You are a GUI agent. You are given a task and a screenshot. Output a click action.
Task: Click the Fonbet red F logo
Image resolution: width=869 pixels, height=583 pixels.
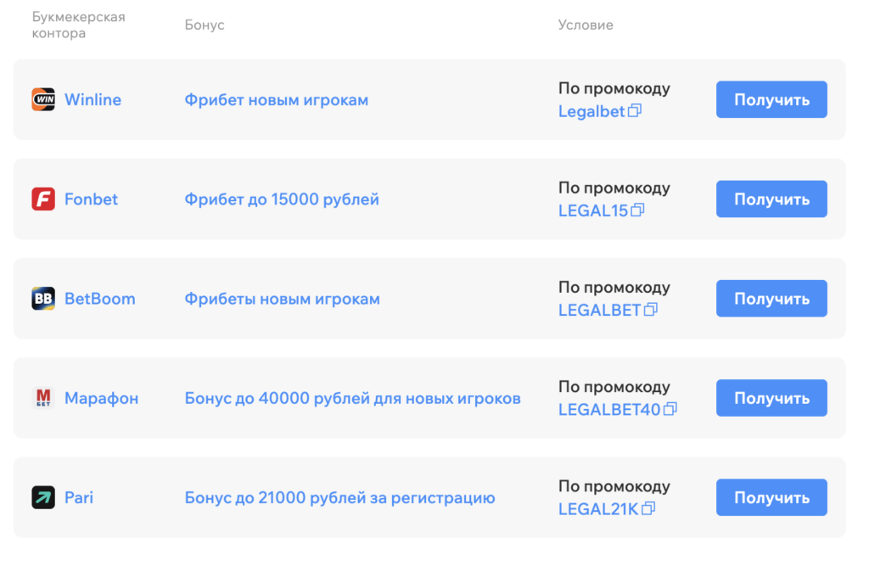point(43,199)
